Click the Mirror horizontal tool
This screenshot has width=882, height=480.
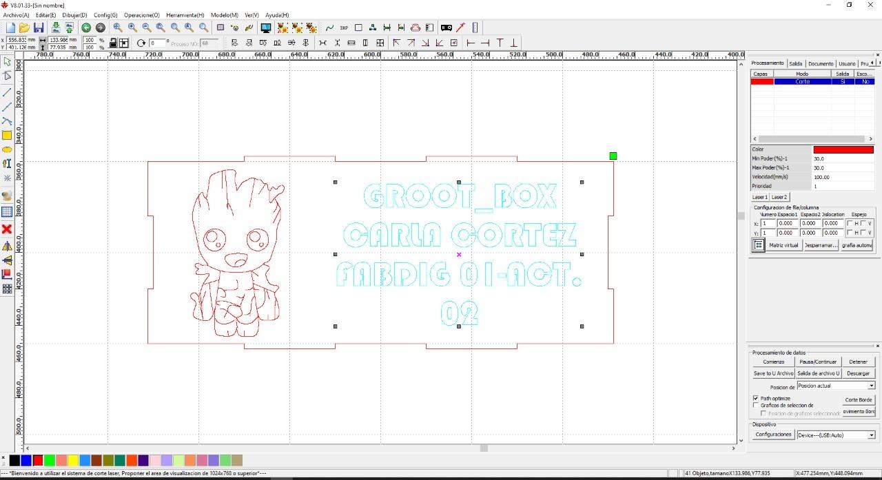[7, 246]
